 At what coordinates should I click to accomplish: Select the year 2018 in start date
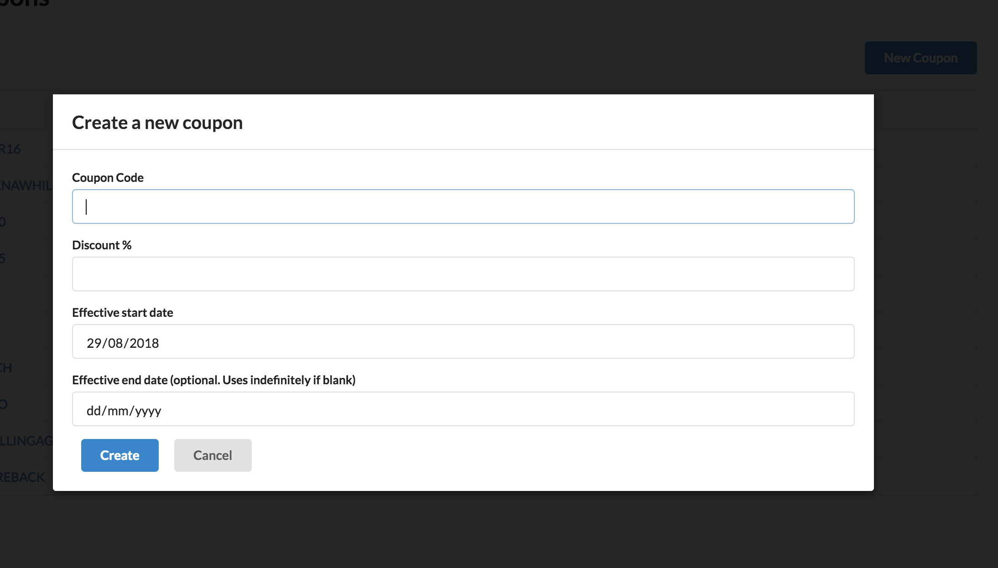[144, 343]
